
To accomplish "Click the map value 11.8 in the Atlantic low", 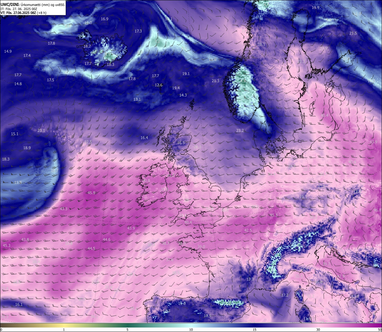I will [x=18, y=183].
